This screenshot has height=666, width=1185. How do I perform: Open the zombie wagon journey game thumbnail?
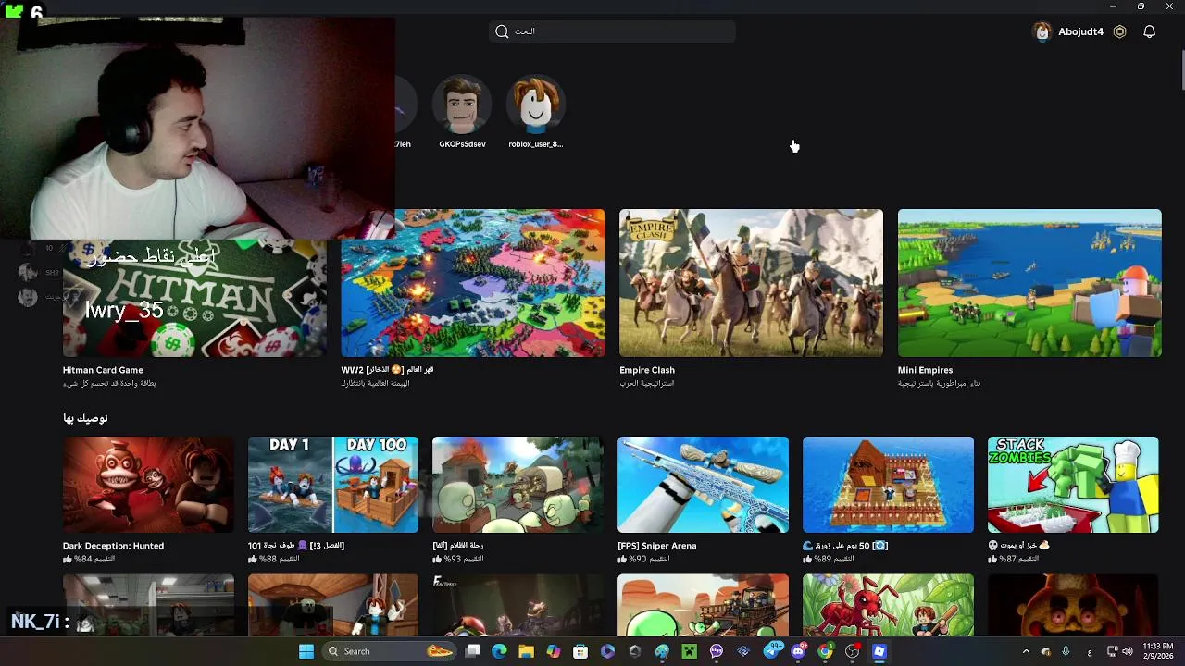[x=518, y=485]
